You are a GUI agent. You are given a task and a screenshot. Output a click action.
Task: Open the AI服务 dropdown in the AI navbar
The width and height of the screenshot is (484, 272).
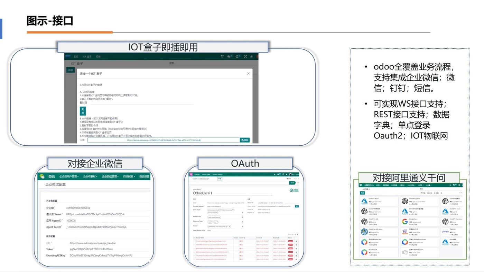[x=402, y=185]
